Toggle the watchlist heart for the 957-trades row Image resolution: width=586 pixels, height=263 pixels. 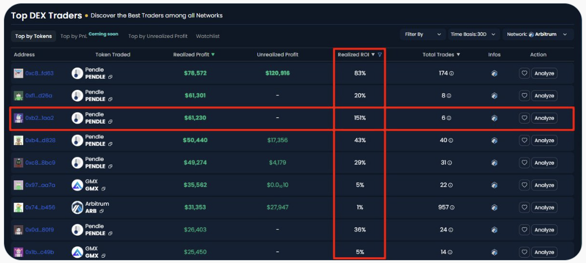tap(524, 208)
